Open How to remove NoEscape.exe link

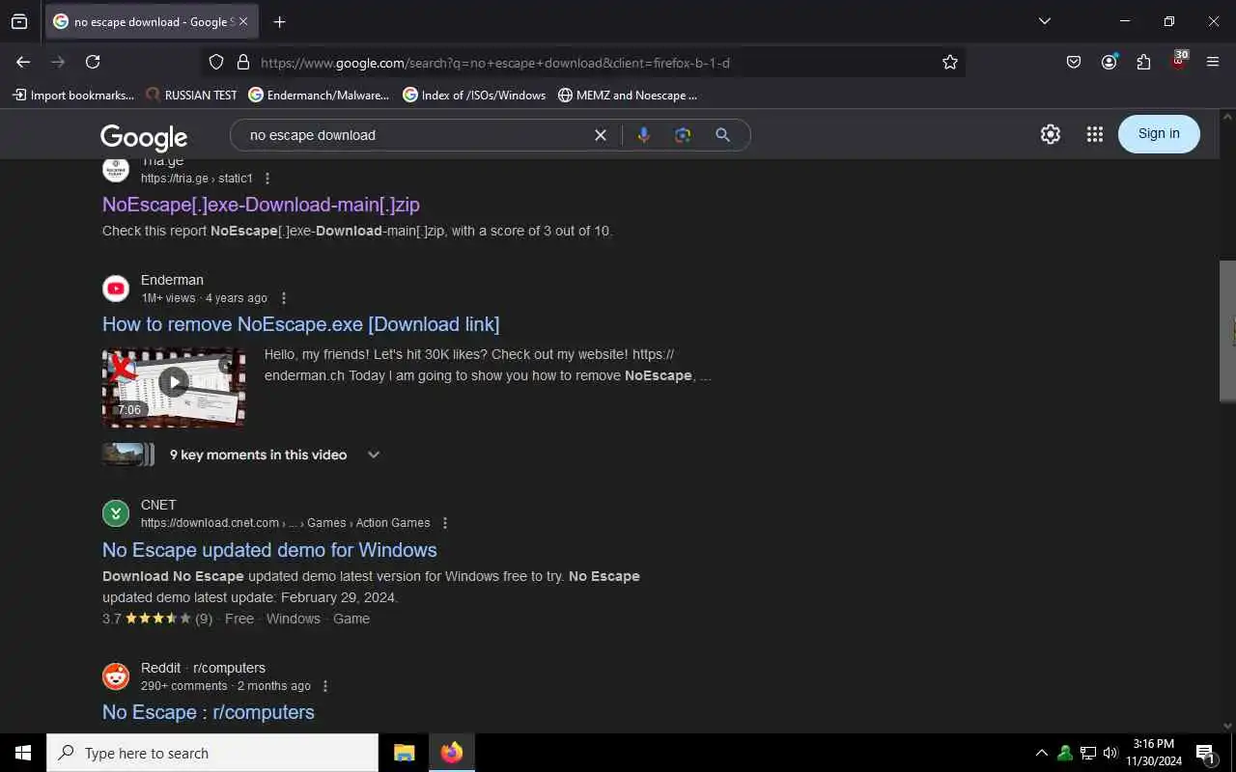301,324
